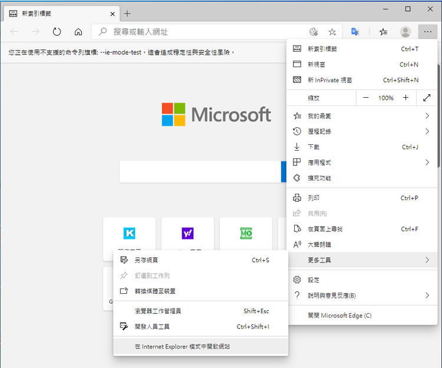
Task: Open the favorites list toolbar icon
Action: [384, 32]
